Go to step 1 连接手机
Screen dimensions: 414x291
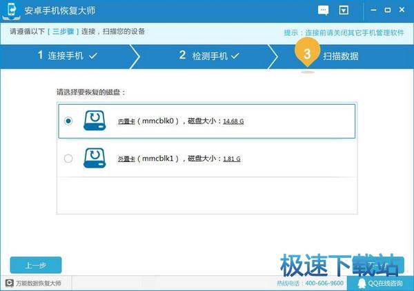[x=68, y=56]
